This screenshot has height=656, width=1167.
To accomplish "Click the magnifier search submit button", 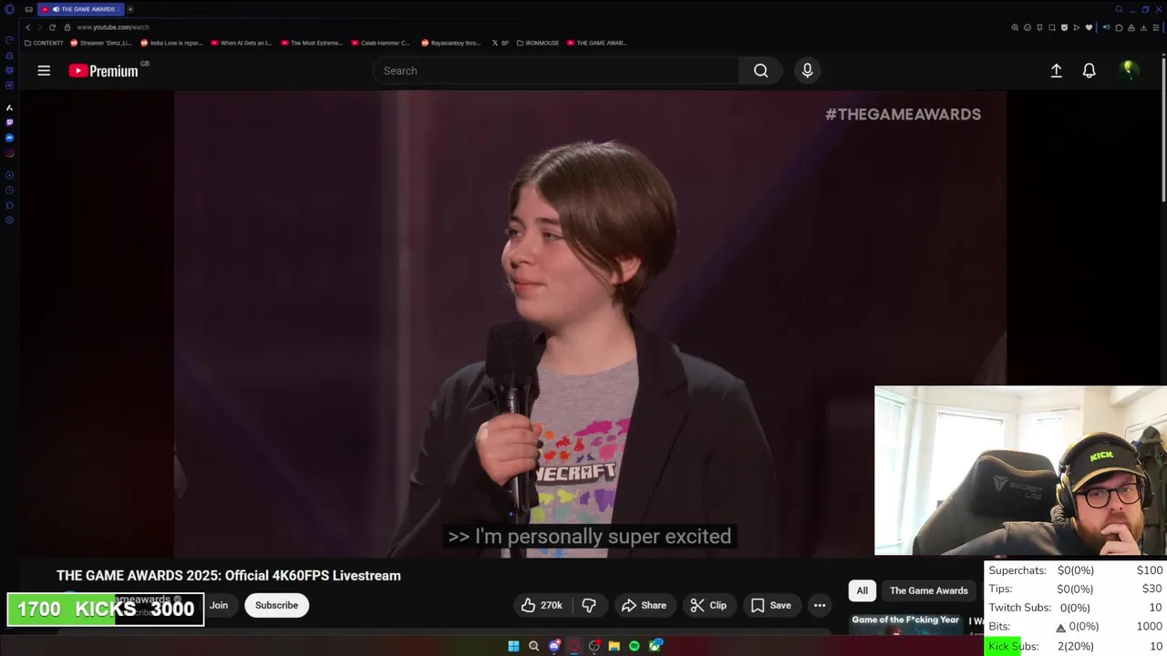I will pyautogui.click(x=760, y=70).
